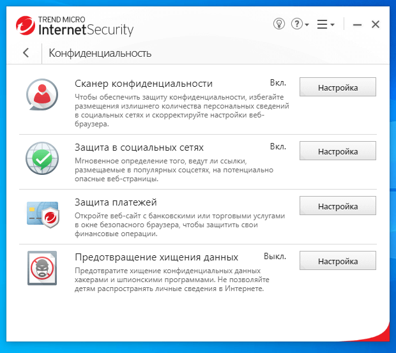Click the Выкл. status of data theft prevention
This screenshot has height=353, width=396.
pyautogui.click(x=275, y=257)
